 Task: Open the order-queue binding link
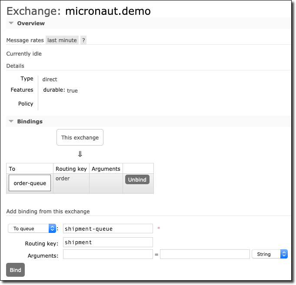pos(30,183)
